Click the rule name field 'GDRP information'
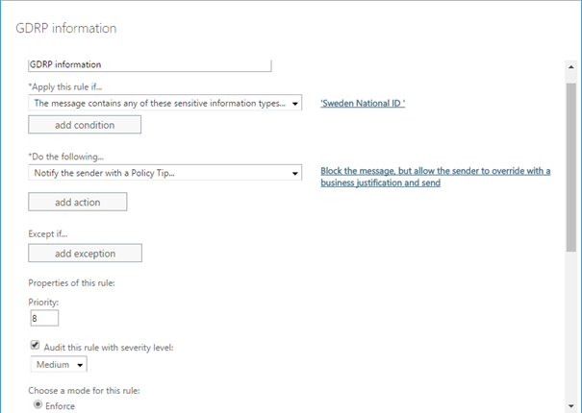Screen dimensions: 582x413 coord(149,65)
